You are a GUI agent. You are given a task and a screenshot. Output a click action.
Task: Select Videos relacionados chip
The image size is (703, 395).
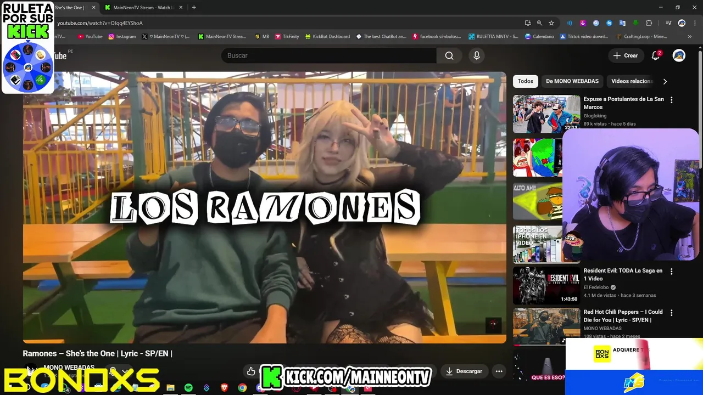click(x=632, y=81)
